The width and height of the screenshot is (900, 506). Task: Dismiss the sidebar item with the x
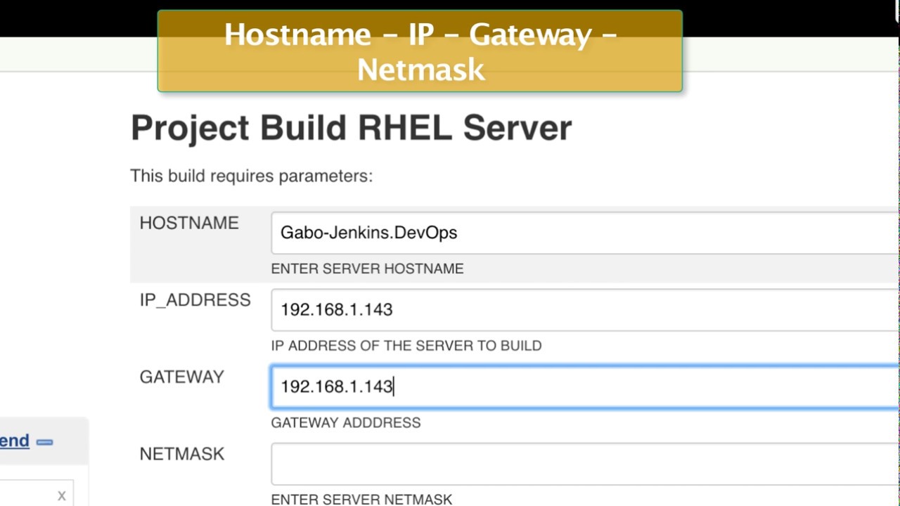[x=62, y=496]
